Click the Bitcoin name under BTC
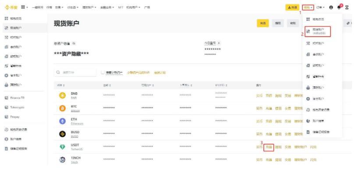Image resolution: width=358 pixels, height=172 pixels. click(x=75, y=111)
